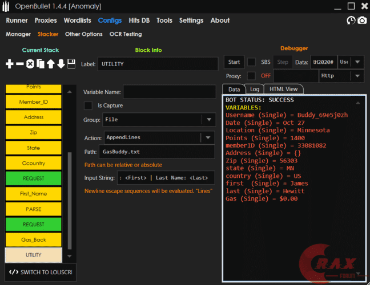Move the block up with the up arrow
This screenshot has height=285, width=370.
pos(51,64)
